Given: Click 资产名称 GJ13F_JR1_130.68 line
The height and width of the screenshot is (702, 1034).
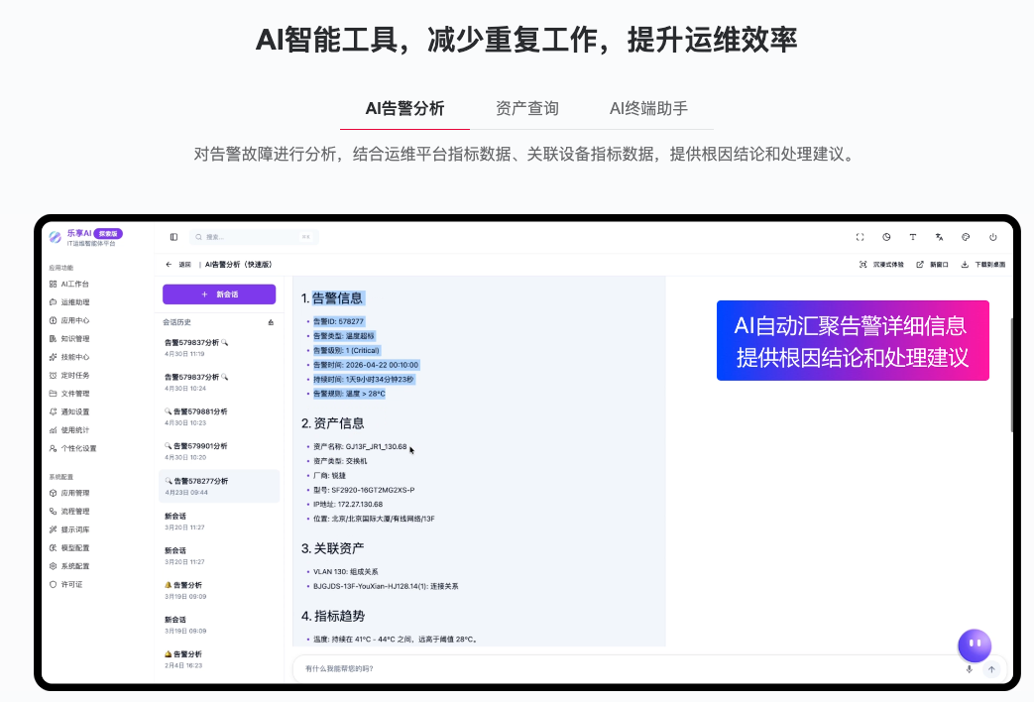Looking at the screenshot, I should [360, 446].
